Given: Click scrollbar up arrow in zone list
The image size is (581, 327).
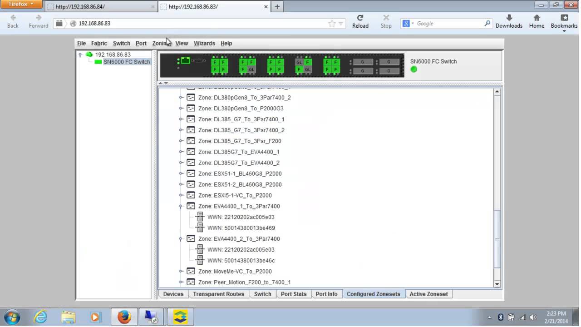Looking at the screenshot, I should tap(497, 92).
